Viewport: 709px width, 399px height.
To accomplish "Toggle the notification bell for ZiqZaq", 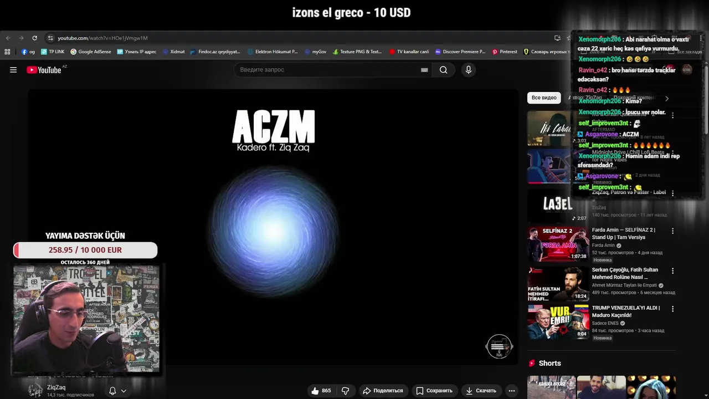I will (x=112, y=391).
